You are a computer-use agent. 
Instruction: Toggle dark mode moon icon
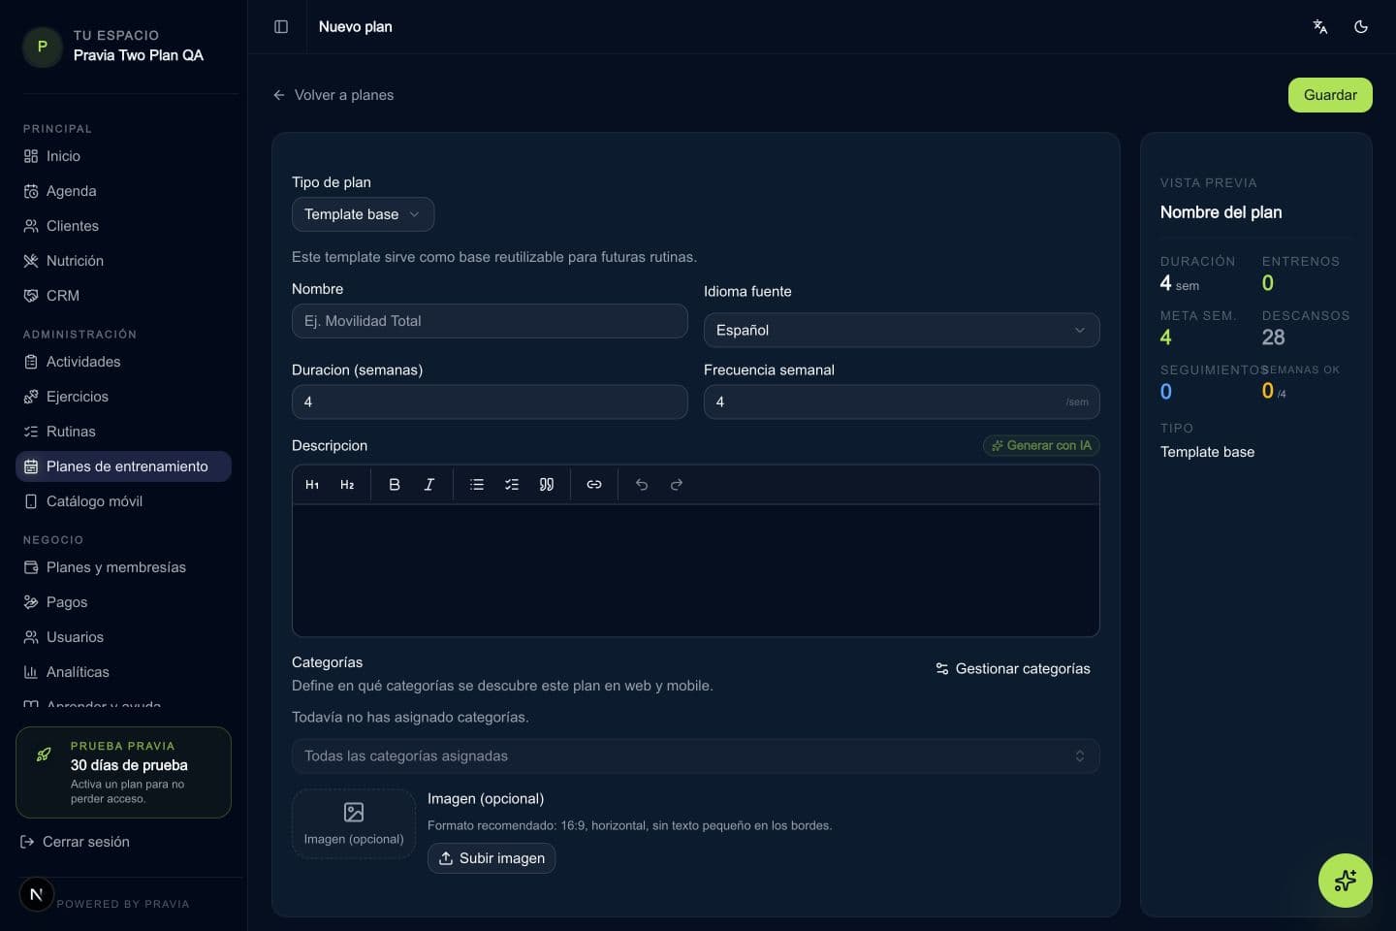coord(1361,27)
